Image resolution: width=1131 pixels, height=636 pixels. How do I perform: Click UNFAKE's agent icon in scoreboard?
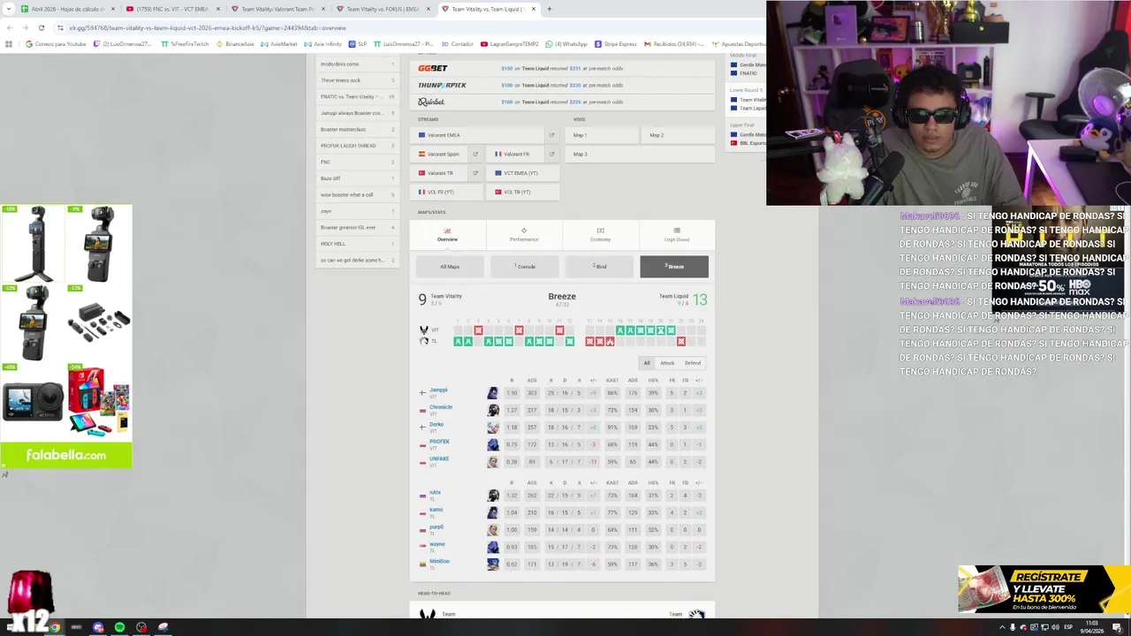(x=493, y=462)
